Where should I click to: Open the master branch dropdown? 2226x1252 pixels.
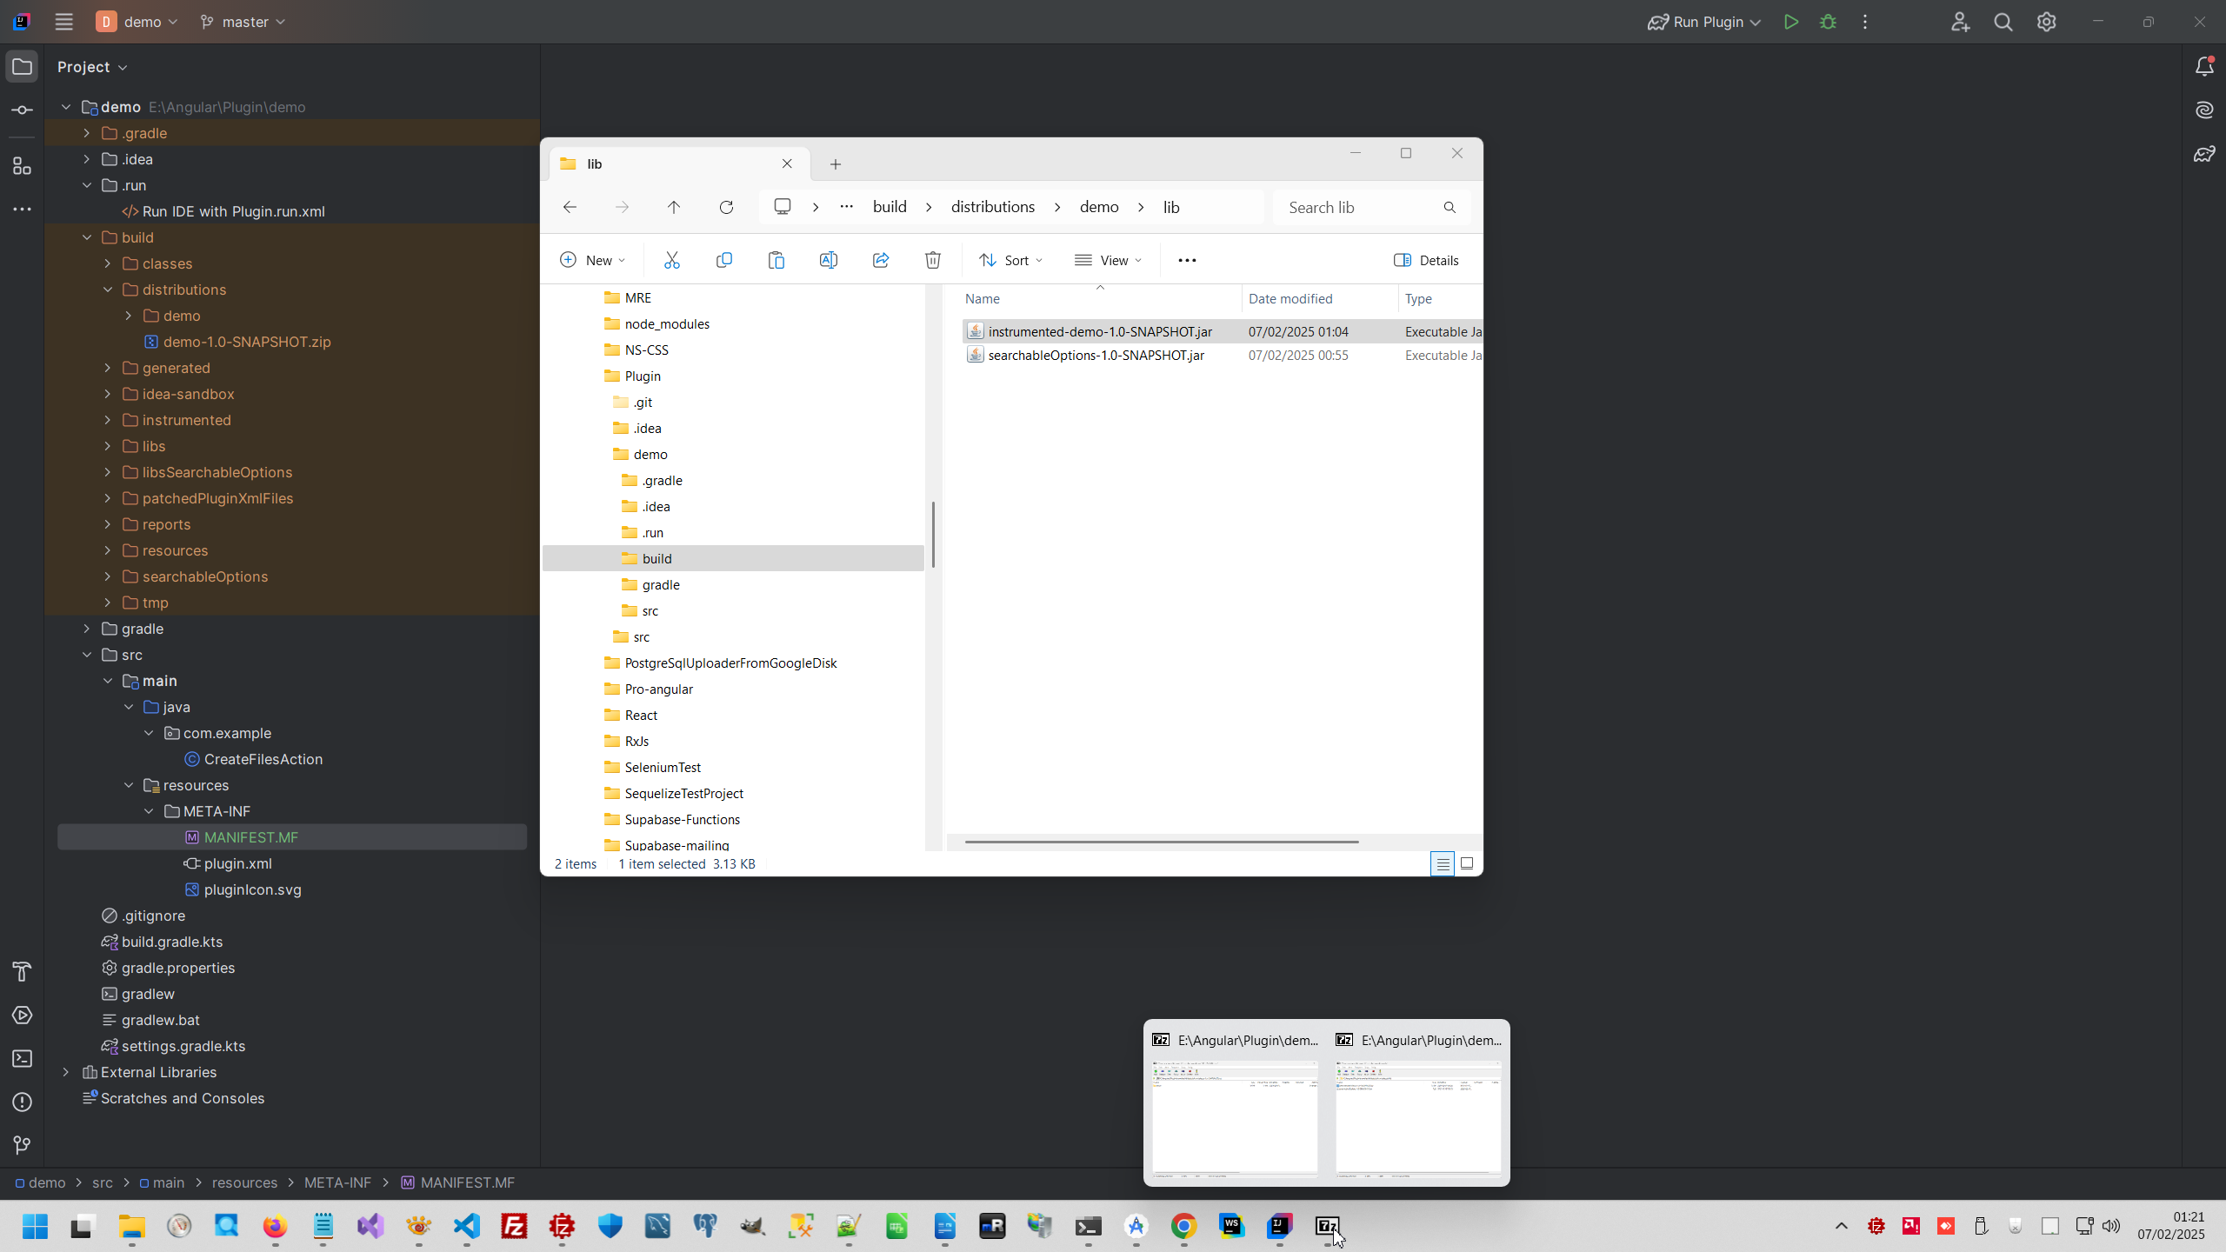(x=243, y=23)
